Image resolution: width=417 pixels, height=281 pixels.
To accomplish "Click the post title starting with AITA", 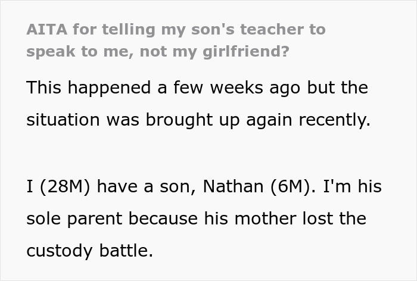I will (x=176, y=30).
